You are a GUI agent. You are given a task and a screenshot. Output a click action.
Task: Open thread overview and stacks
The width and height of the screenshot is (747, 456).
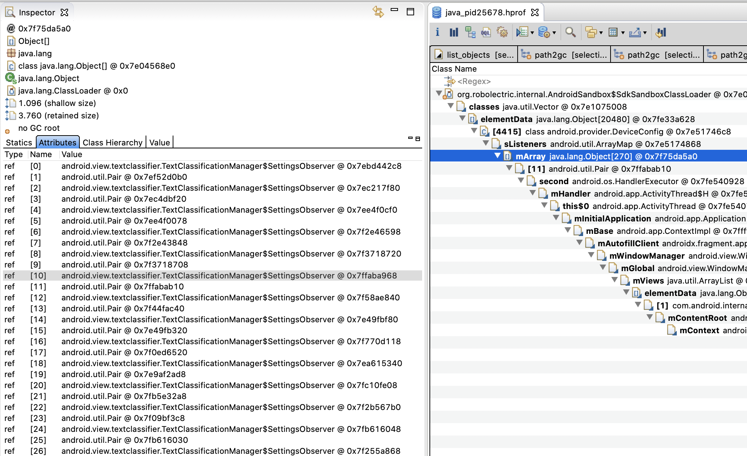[x=503, y=32]
